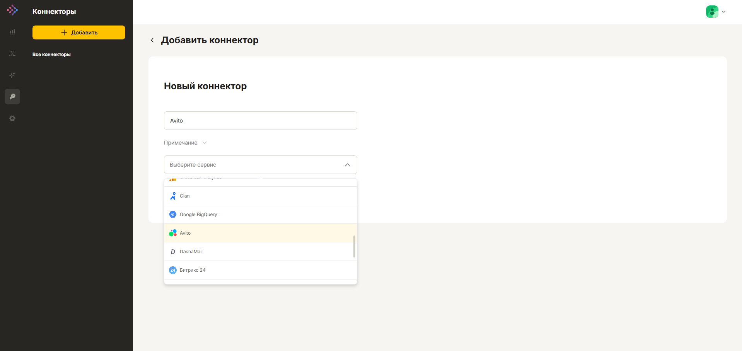Expand the Примечание section
Image resolution: width=742 pixels, height=351 pixels.
pyautogui.click(x=185, y=143)
